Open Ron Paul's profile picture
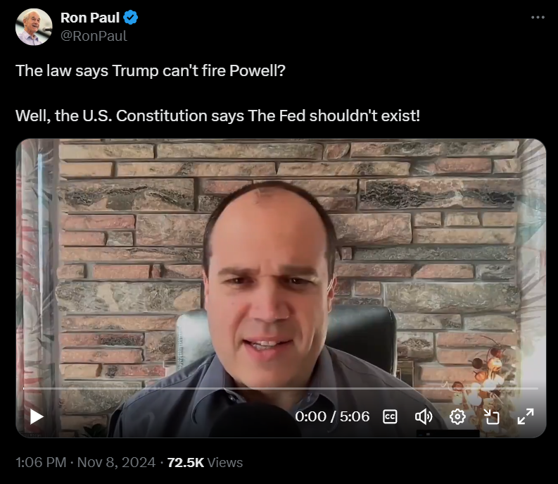The height and width of the screenshot is (484, 558). (x=34, y=27)
